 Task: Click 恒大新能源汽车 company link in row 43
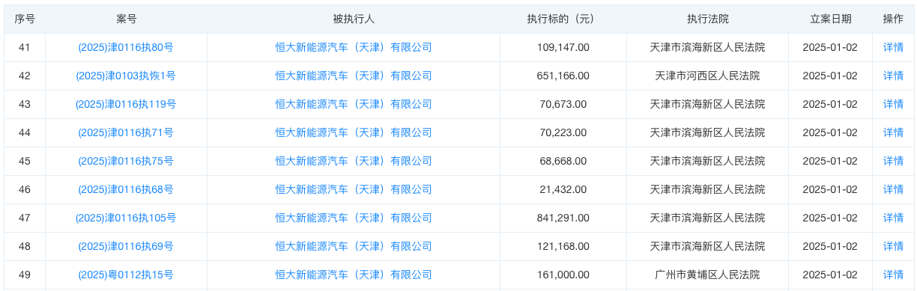[x=354, y=104]
